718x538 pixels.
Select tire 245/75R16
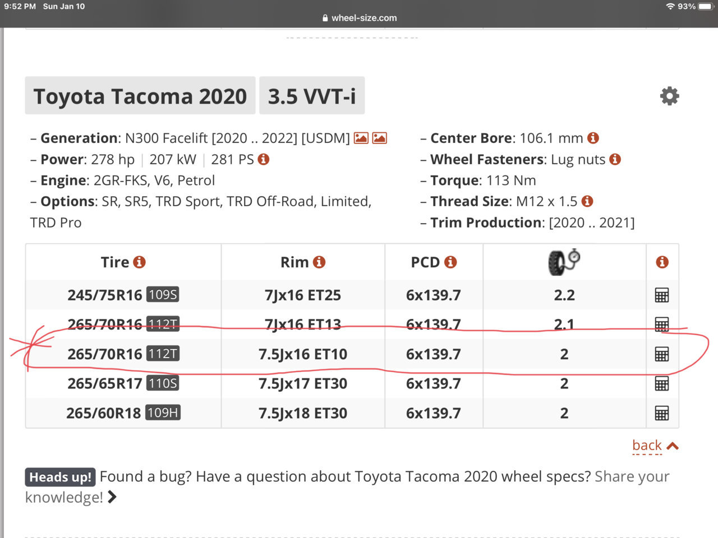pyautogui.click(x=105, y=295)
